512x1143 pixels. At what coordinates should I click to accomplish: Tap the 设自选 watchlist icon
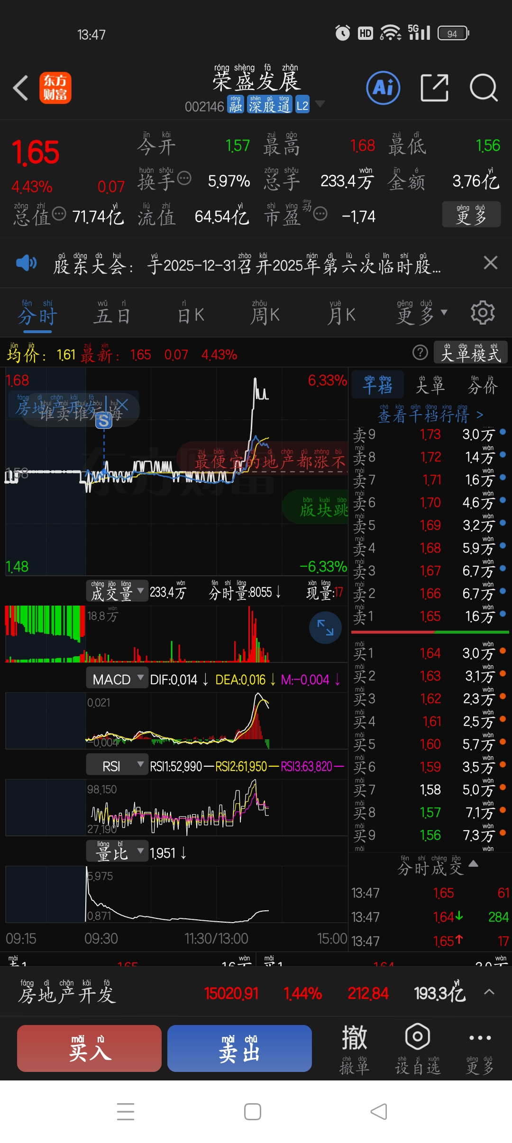pyautogui.click(x=418, y=1049)
